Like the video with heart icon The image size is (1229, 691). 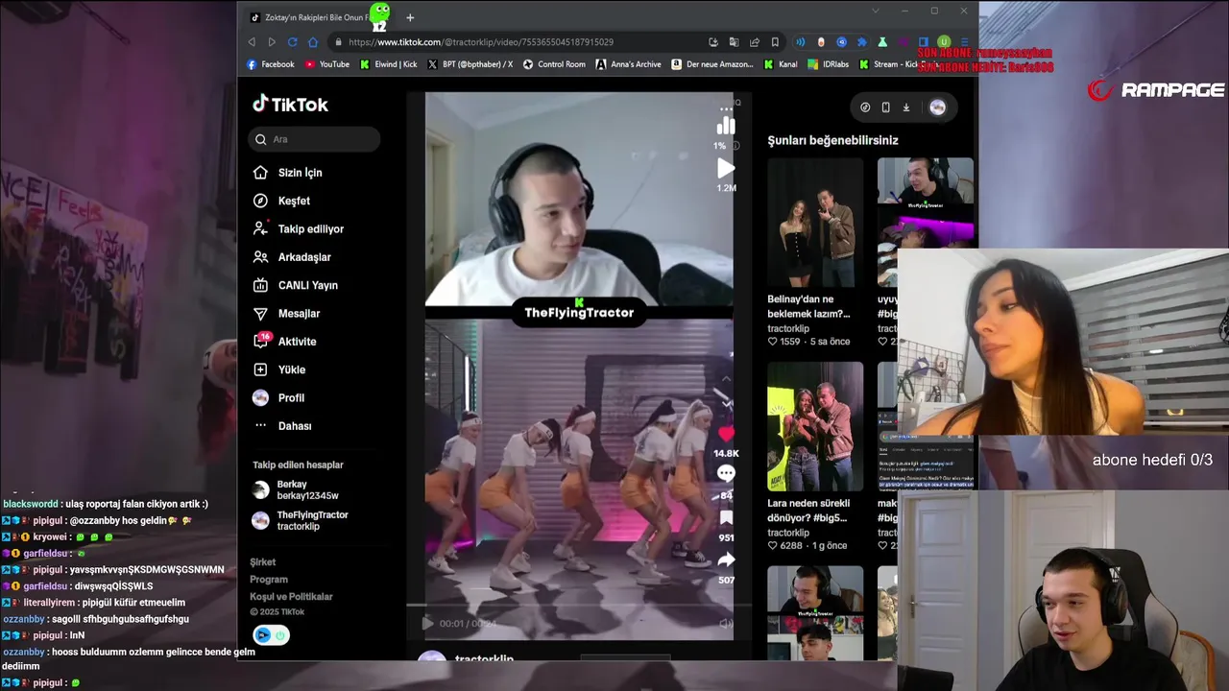pos(726,435)
